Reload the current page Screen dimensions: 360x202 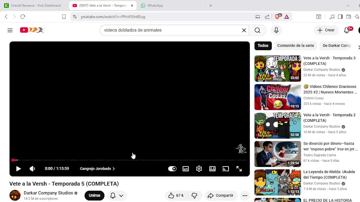[23, 17]
